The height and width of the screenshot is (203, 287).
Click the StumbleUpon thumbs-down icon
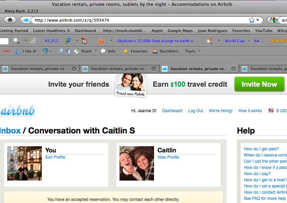click(x=45, y=51)
